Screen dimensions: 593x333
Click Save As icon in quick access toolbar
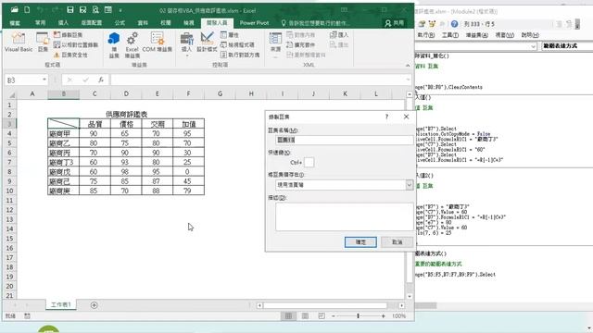(82, 10)
